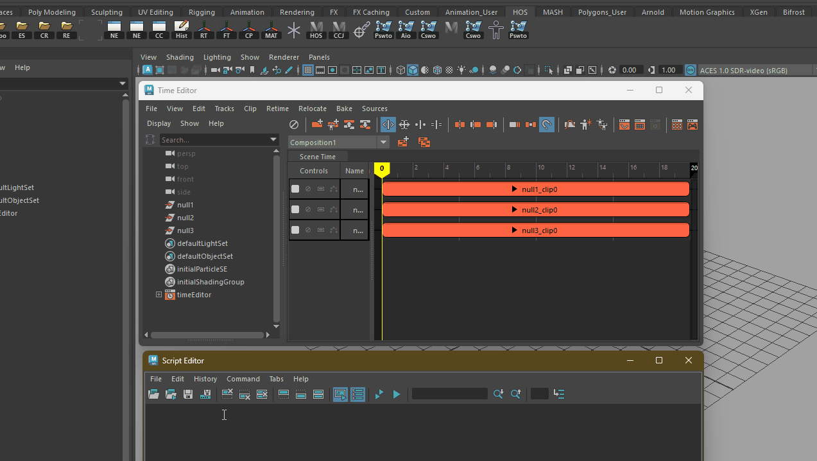Image resolution: width=817 pixels, height=461 pixels.
Task: Switch to the Rigging shelf tab
Action: click(202, 12)
